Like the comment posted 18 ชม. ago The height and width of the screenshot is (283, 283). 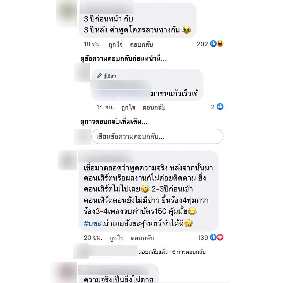coord(116,44)
